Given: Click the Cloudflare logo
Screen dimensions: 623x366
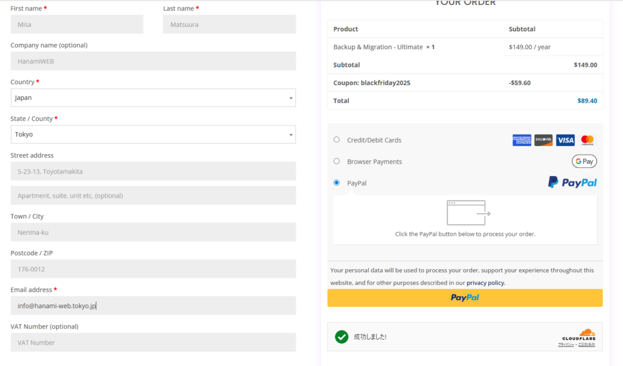Looking at the screenshot, I should 578,334.
